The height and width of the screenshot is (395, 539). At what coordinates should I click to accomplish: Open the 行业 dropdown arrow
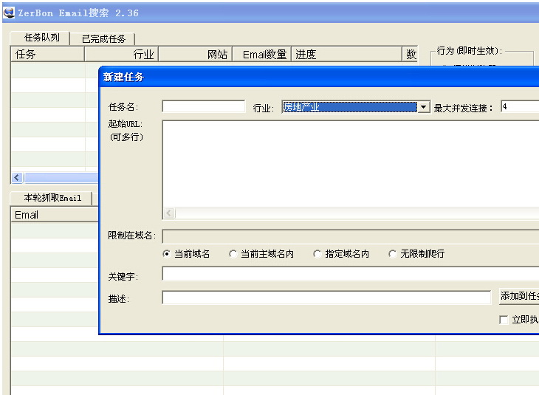[x=424, y=107]
